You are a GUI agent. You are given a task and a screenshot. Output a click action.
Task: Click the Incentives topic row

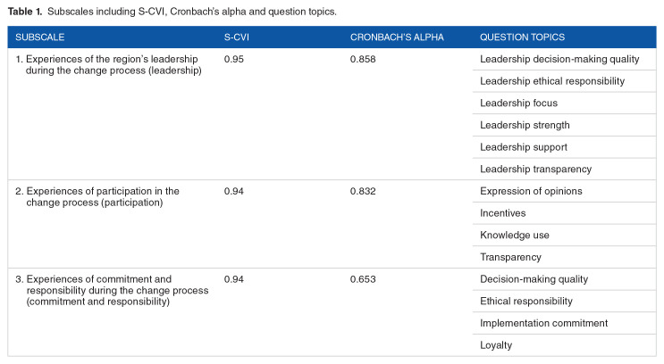coord(503,213)
